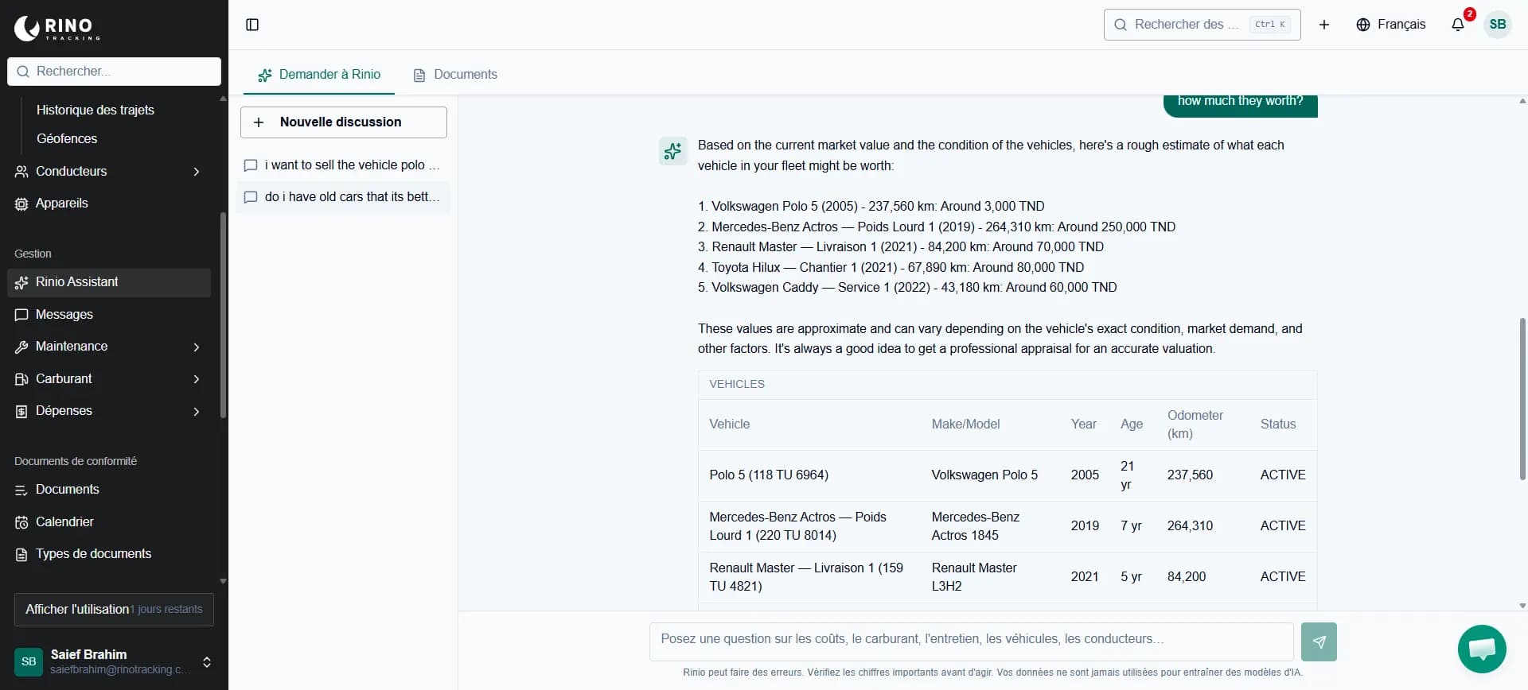Click the Dépenses receipt icon
Viewport: 1528px width, 690px height.
21,411
